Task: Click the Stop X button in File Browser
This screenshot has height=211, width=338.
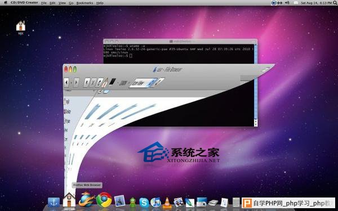Action: pos(94,83)
